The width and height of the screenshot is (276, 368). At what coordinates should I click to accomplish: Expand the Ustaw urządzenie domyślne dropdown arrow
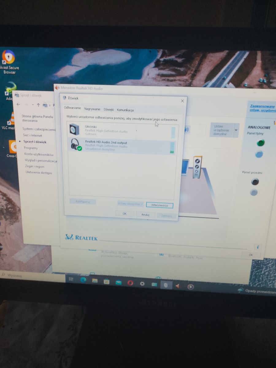(236, 130)
